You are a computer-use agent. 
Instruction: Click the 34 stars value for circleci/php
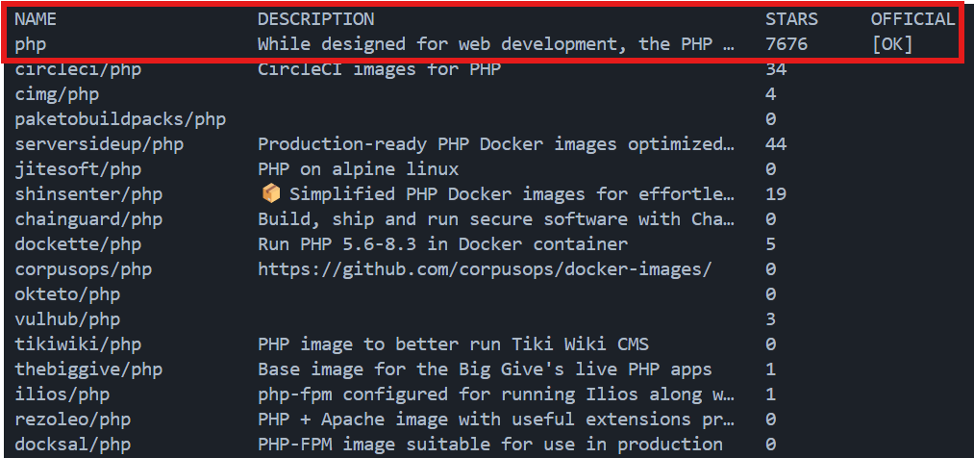(x=776, y=69)
